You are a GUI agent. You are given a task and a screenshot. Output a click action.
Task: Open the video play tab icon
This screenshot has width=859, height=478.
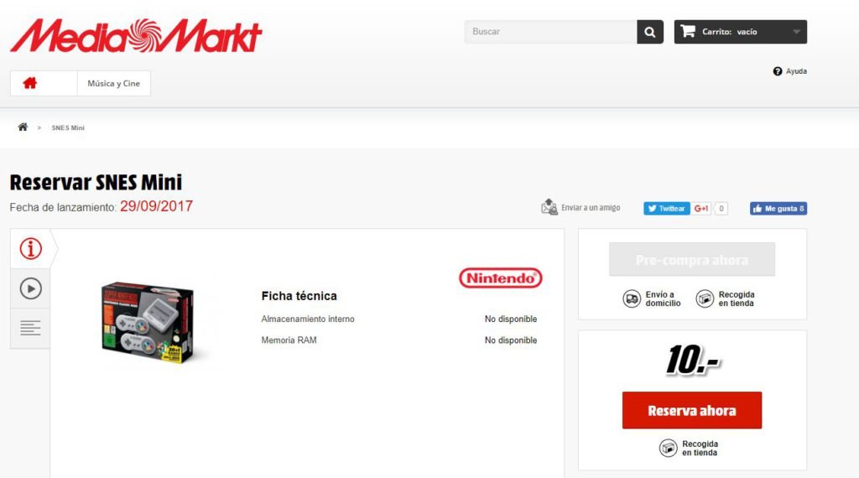(x=31, y=288)
